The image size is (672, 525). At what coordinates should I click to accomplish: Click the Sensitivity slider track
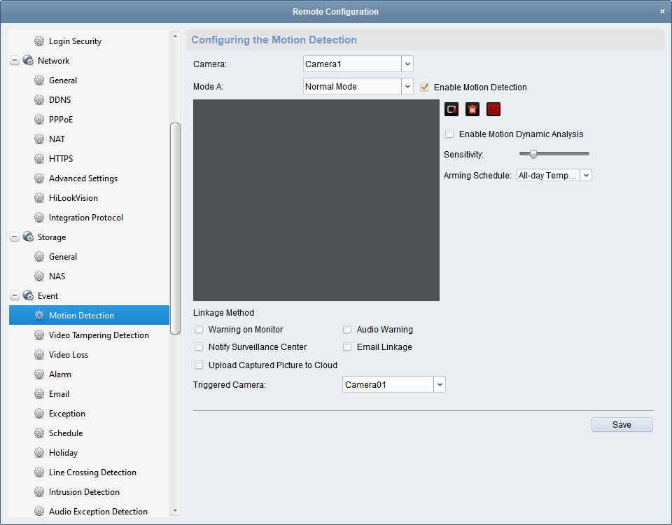point(560,154)
